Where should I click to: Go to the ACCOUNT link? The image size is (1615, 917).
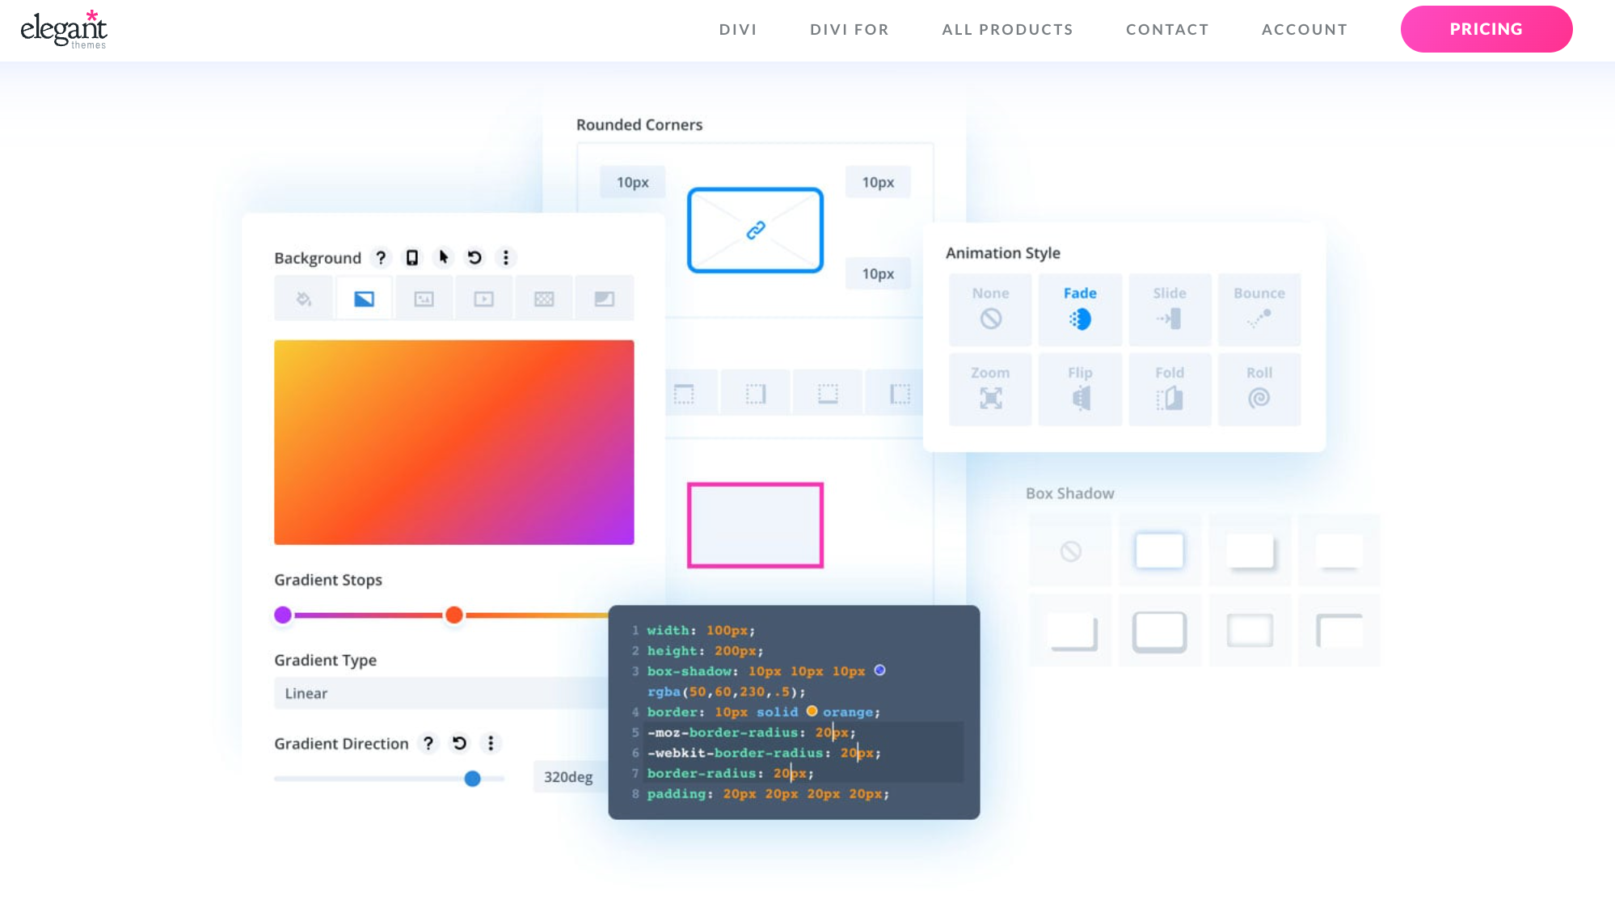tap(1304, 29)
